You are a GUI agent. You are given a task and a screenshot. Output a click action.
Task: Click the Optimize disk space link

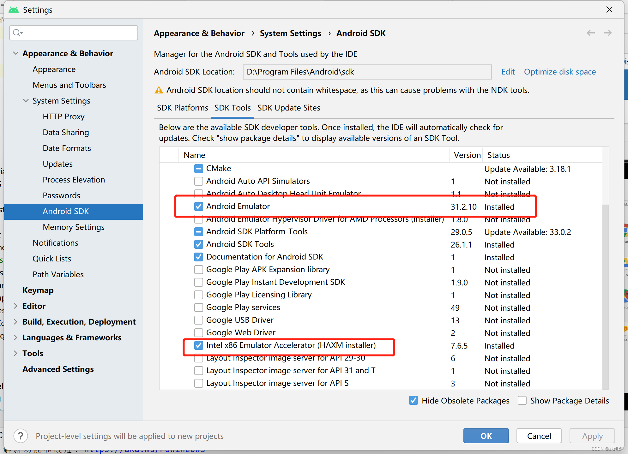[x=560, y=72]
